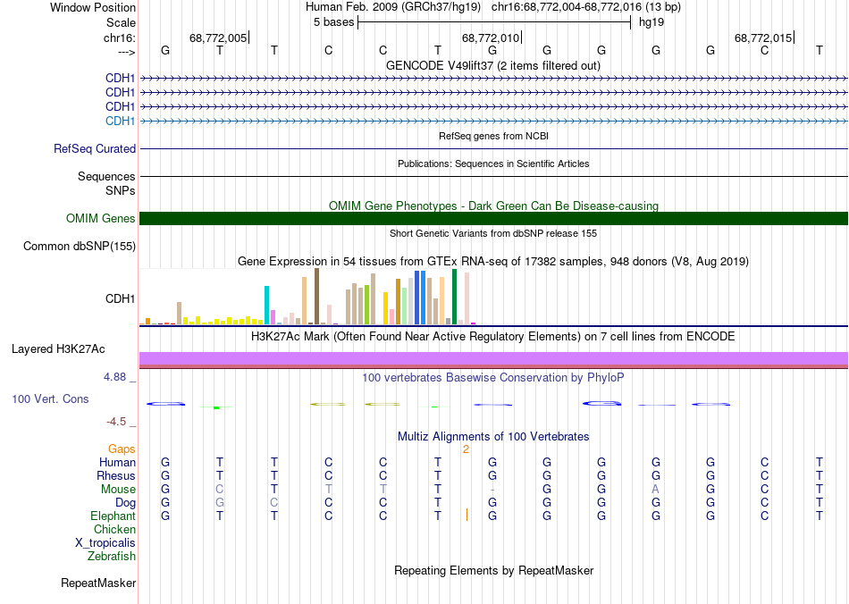Image resolution: width=849 pixels, height=604 pixels.
Task: Open the 100 Vert. Cons track label
Action: [x=50, y=398]
